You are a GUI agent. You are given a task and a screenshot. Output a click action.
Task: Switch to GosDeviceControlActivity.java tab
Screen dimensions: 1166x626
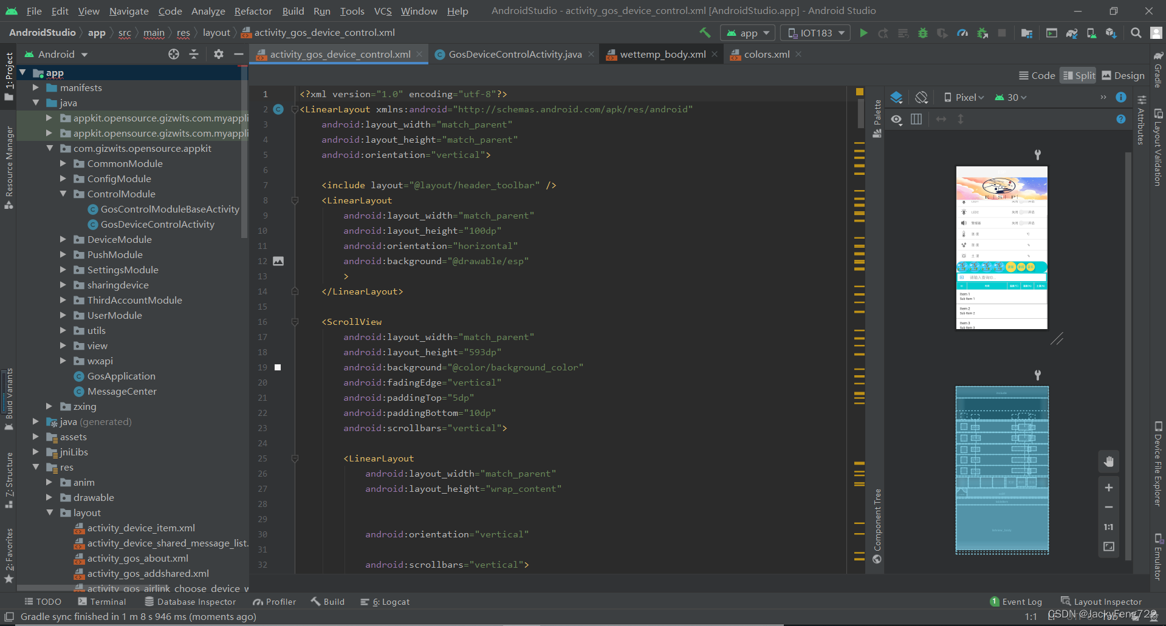click(515, 54)
